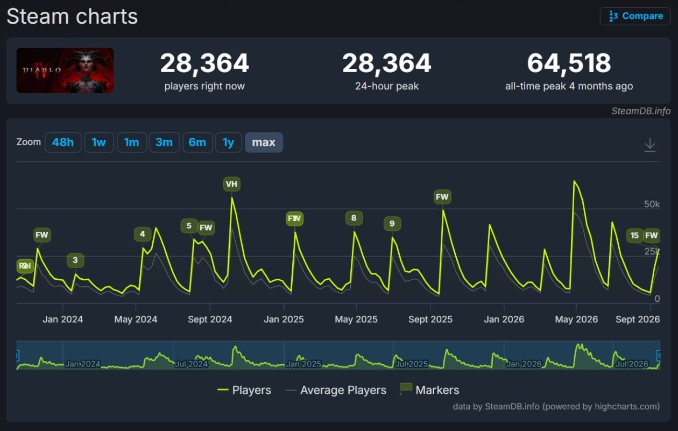678x431 pixels.
Task: Toggle the Average Players series in legend
Action: [336, 390]
